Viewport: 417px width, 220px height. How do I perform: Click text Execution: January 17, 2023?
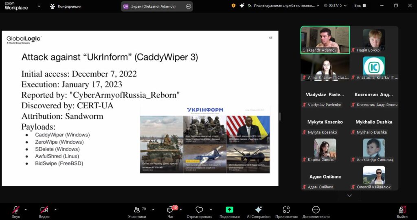[72, 84]
